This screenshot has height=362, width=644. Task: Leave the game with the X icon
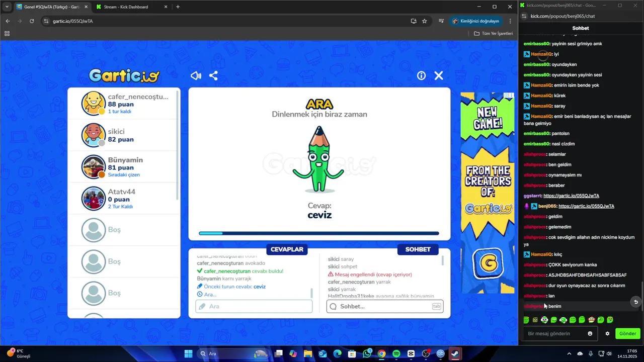pyautogui.click(x=439, y=75)
